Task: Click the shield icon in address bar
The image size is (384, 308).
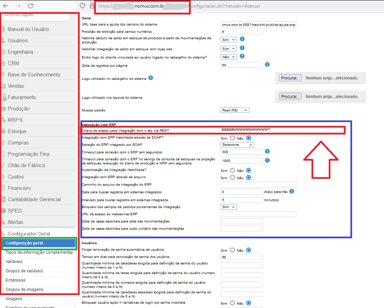Action: (82, 6)
